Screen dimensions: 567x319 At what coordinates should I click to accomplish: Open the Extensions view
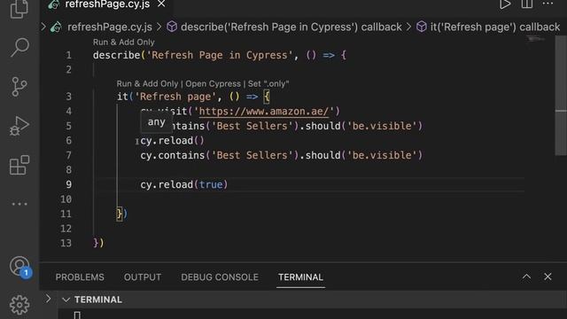point(19,166)
